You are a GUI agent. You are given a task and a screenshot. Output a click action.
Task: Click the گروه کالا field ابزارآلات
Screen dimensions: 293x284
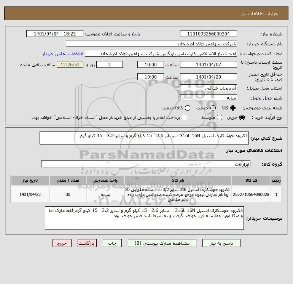(146, 164)
